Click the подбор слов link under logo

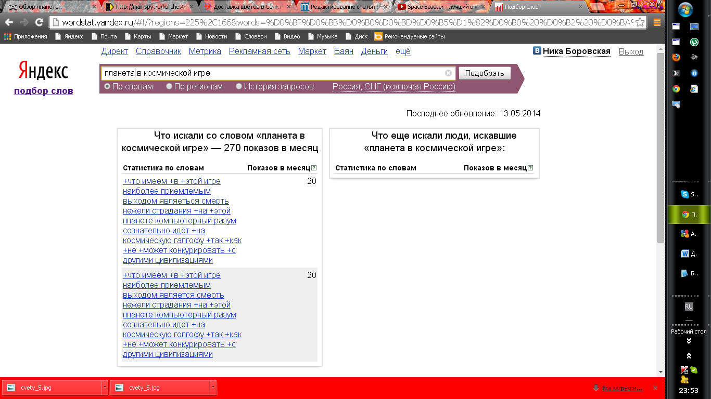pos(43,91)
